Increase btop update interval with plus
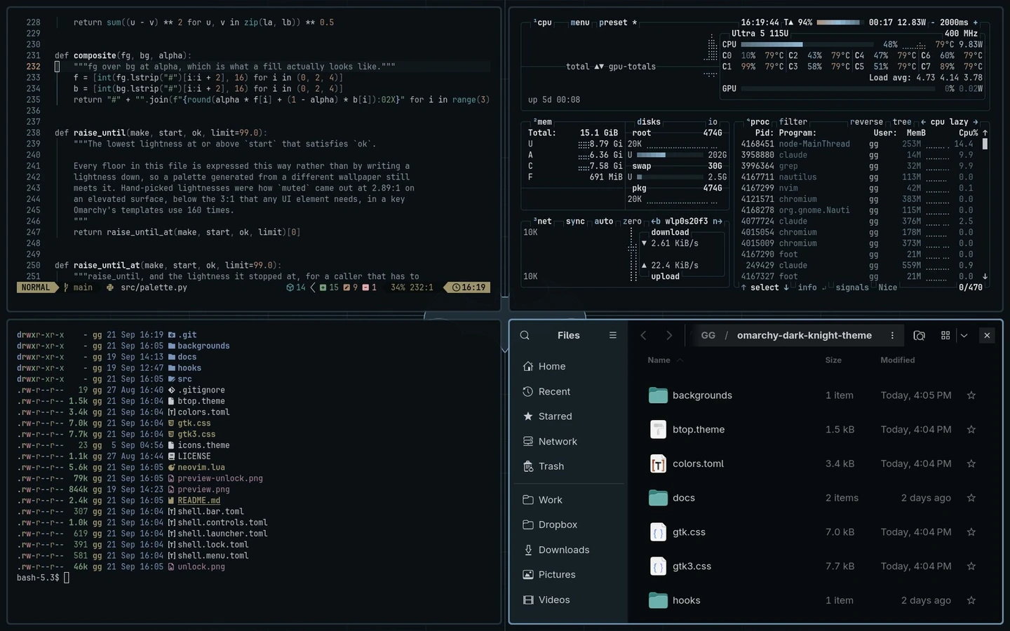Viewport: 1010px width, 631px height. [975, 22]
